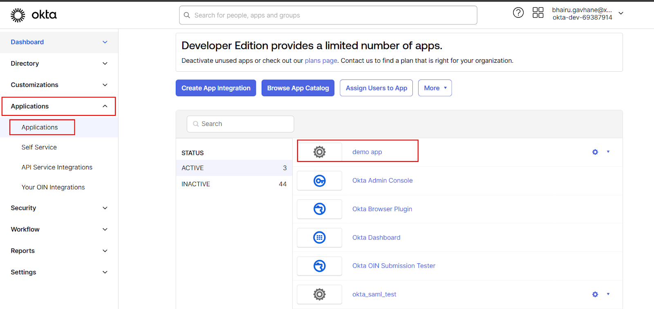
Task: Expand the Dashboard menu chevron
Action: [x=105, y=42]
